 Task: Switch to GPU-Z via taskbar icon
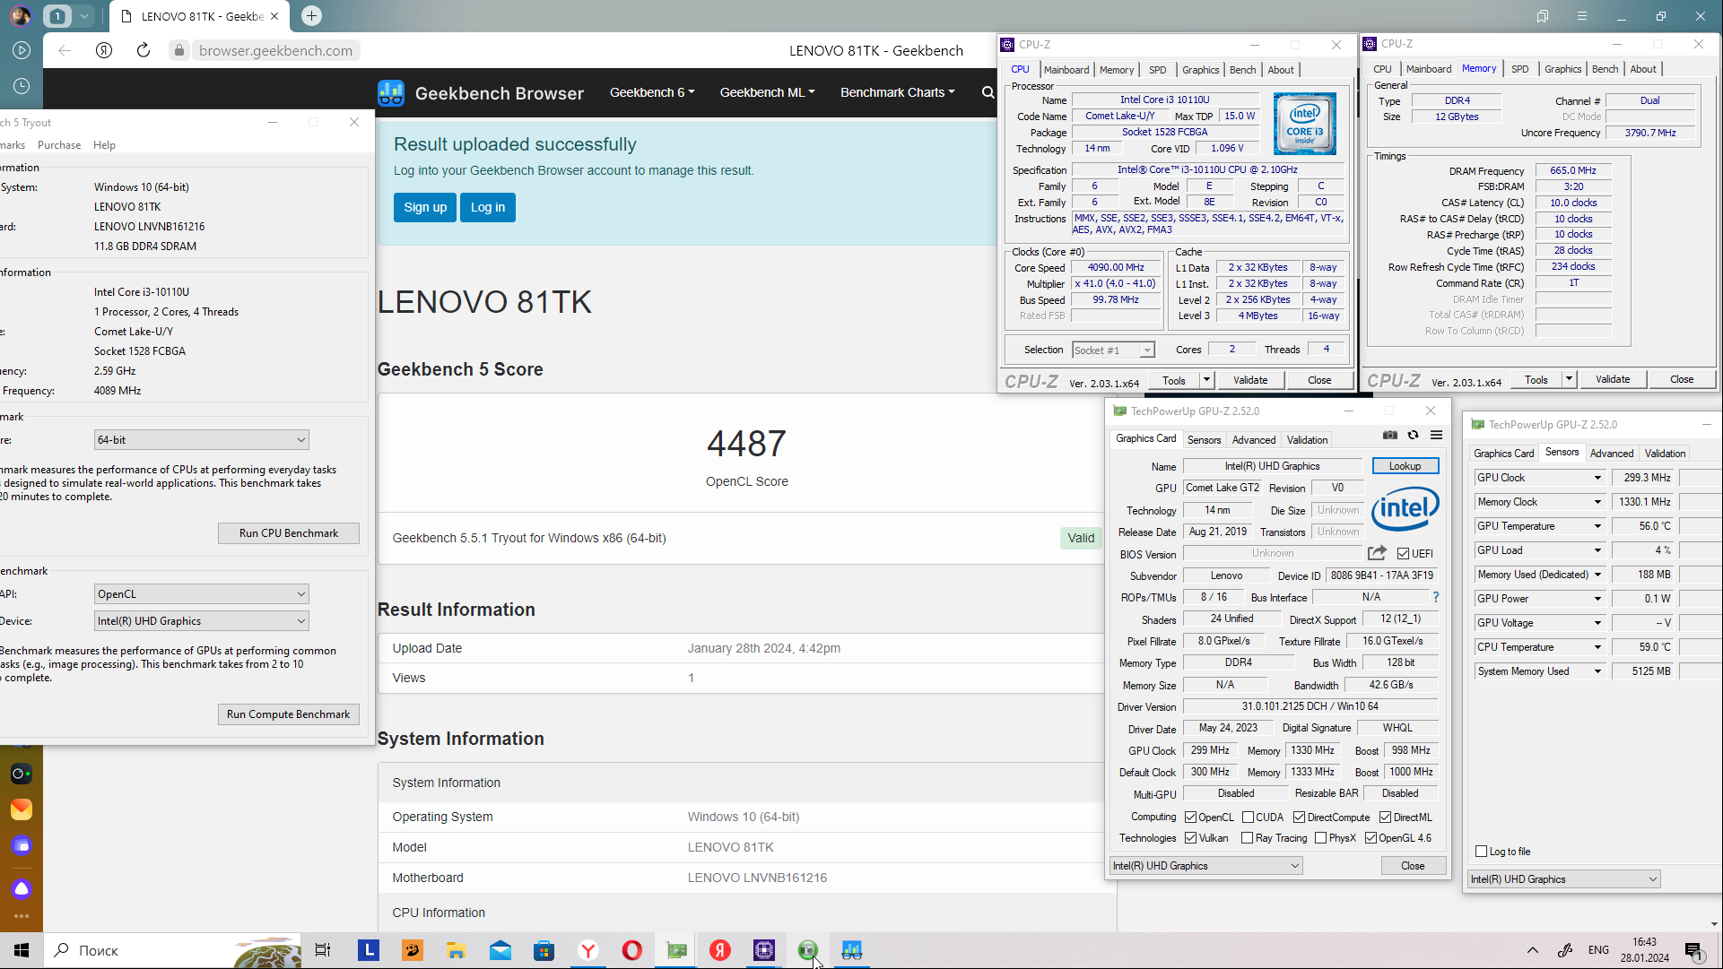(676, 950)
